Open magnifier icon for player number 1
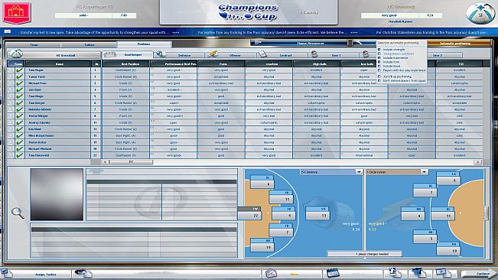 pos(11,70)
